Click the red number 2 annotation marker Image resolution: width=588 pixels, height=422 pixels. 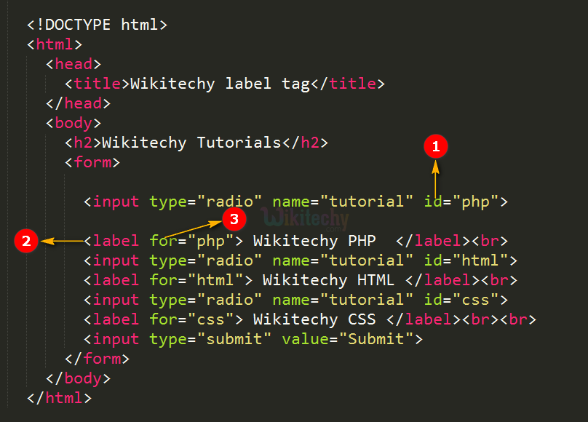[26, 241]
